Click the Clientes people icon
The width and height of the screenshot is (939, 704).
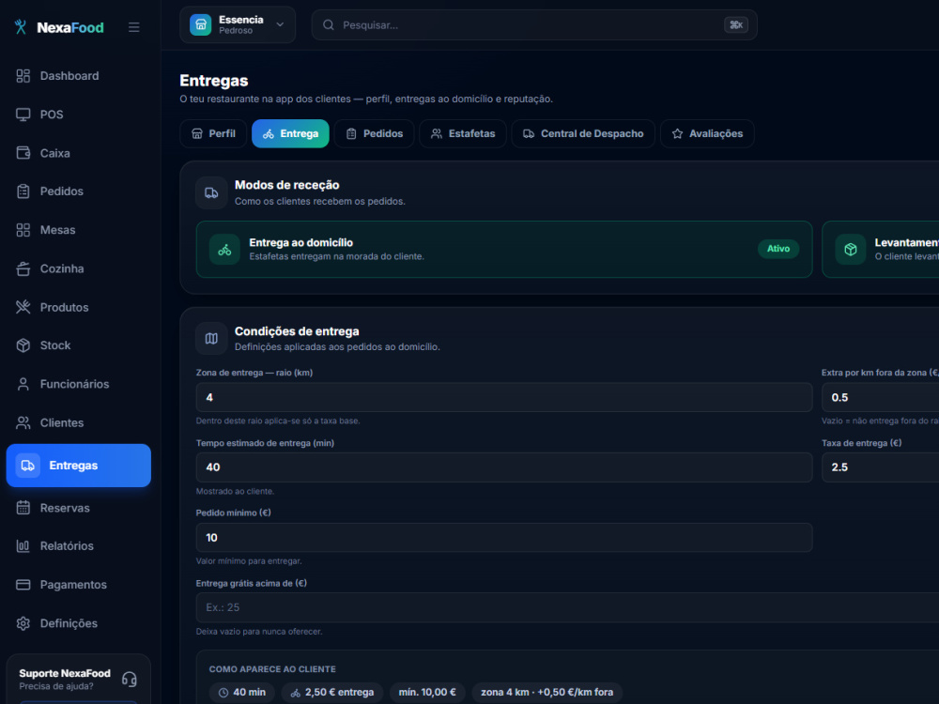point(23,422)
